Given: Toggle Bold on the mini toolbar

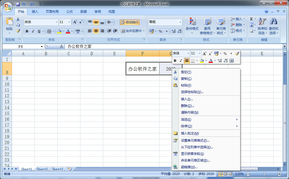Looking at the screenshot, I should (x=175, y=60).
